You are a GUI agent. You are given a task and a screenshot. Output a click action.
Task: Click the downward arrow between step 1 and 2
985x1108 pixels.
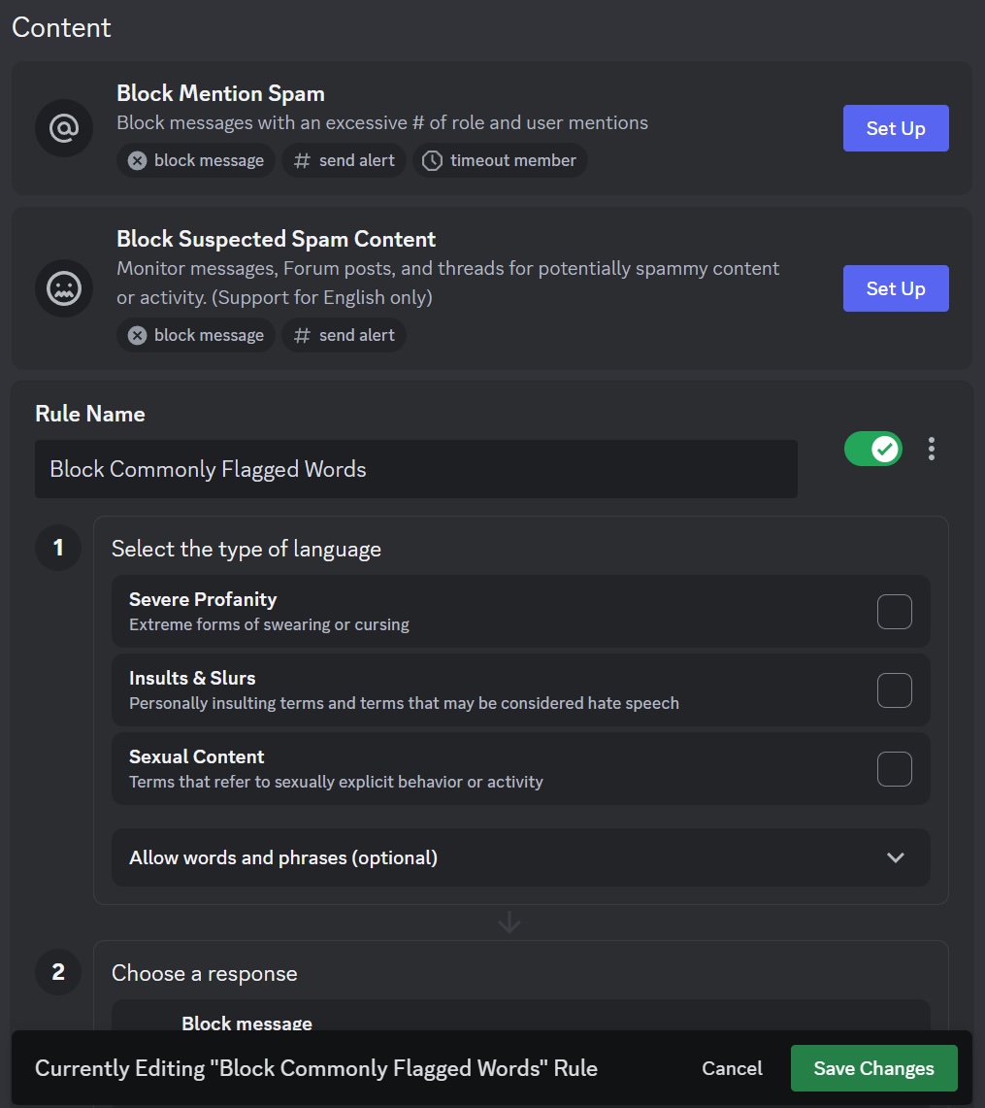(x=509, y=922)
